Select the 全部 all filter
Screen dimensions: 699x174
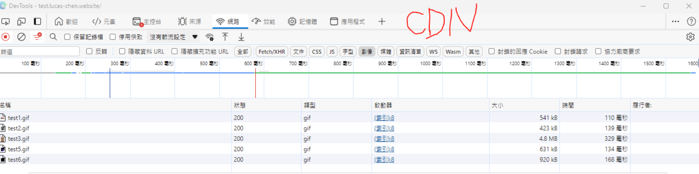243,52
